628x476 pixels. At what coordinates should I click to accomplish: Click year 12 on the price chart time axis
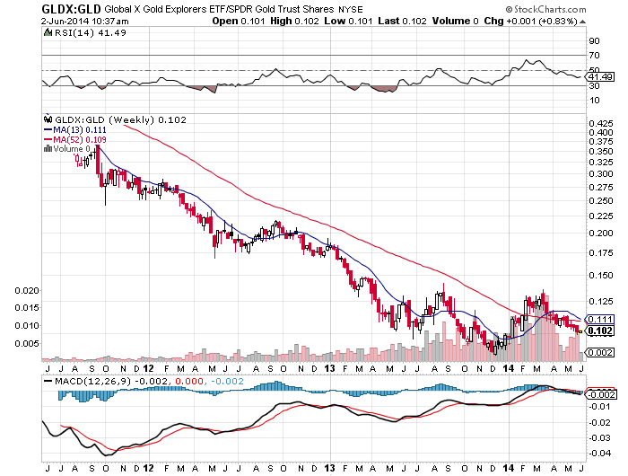point(149,368)
